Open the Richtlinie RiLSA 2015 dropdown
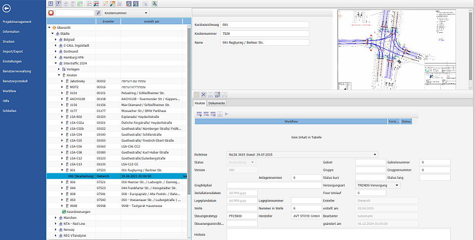Viewport: 475px width, 240px height. [x=374, y=154]
